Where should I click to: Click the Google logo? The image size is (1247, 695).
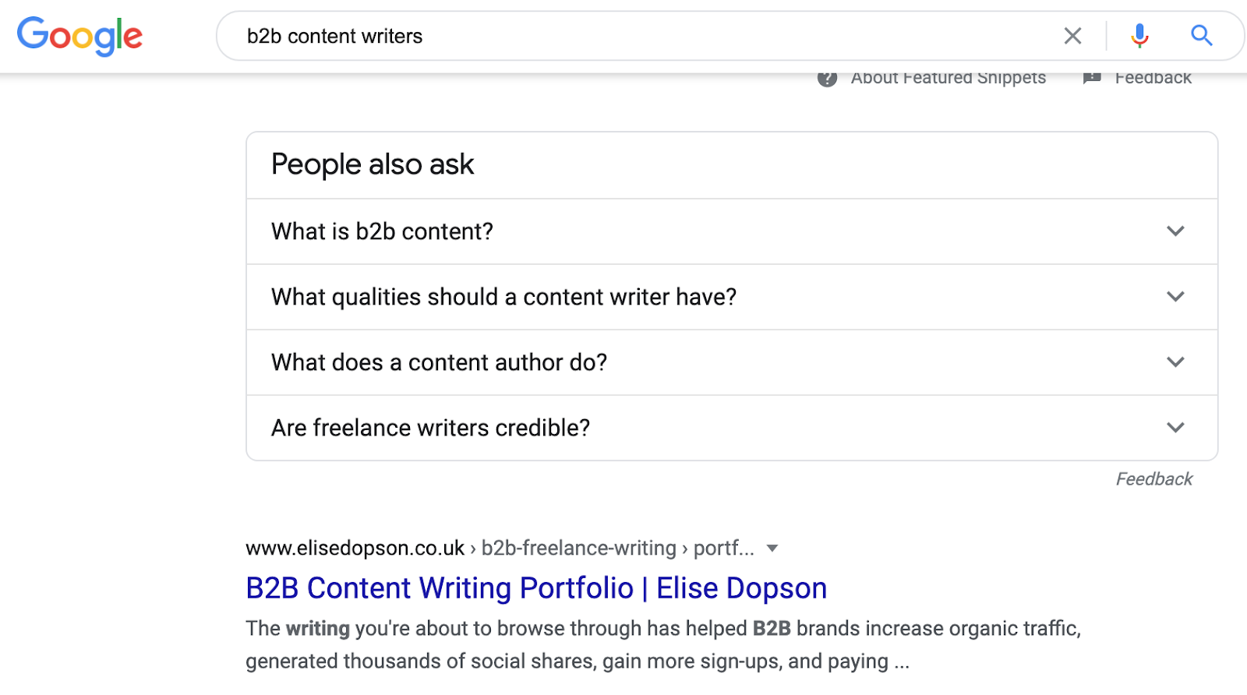click(x=79, y=36)
